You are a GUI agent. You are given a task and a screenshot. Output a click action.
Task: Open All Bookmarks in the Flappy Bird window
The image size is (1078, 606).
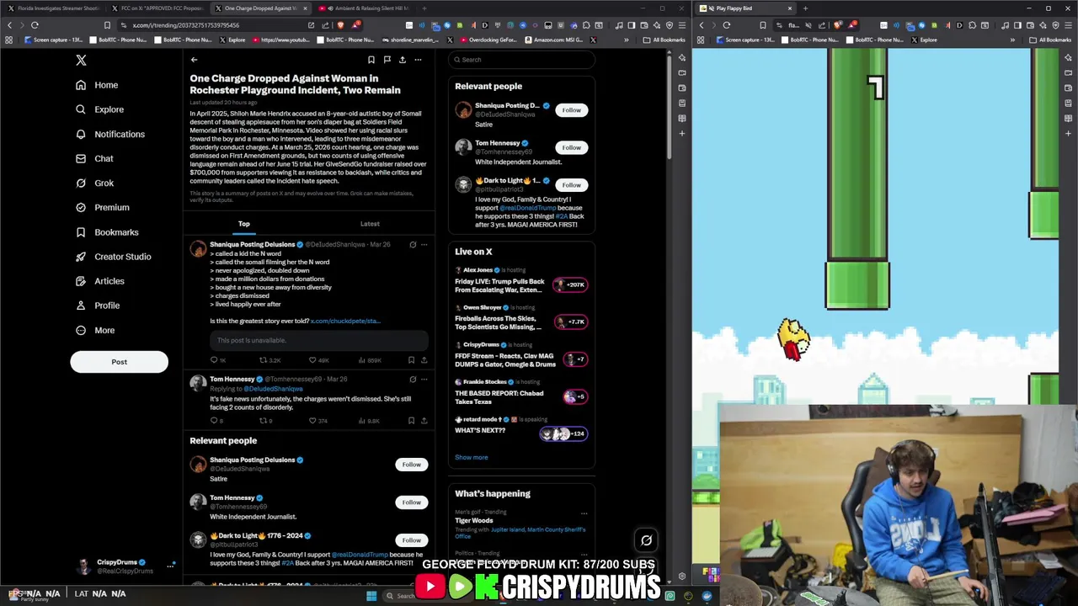click(1050, 40)
